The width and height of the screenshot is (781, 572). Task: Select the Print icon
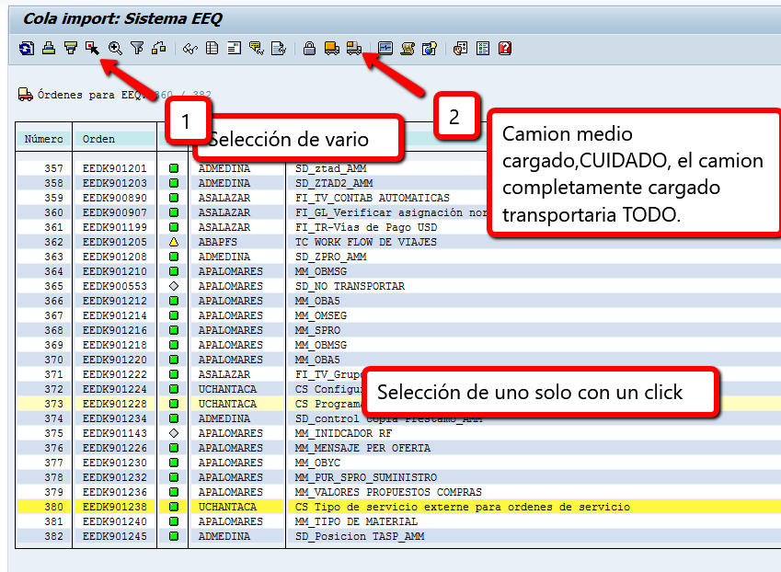[49, 48]
